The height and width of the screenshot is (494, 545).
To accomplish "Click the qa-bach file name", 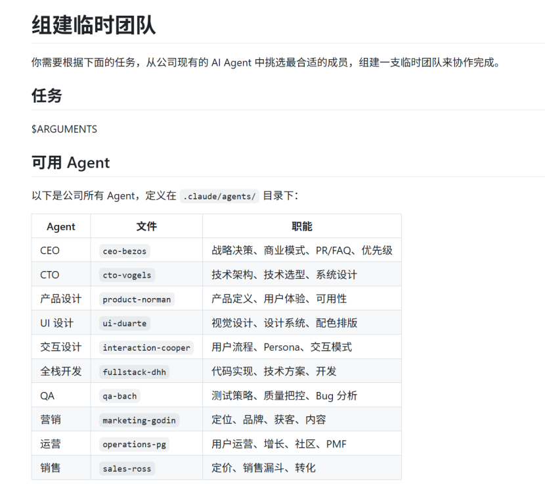I will [x=120, y=396].
